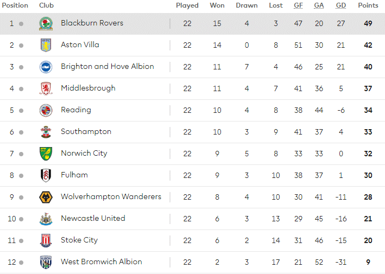Click the Aston Villa club badge

point(46,45)
